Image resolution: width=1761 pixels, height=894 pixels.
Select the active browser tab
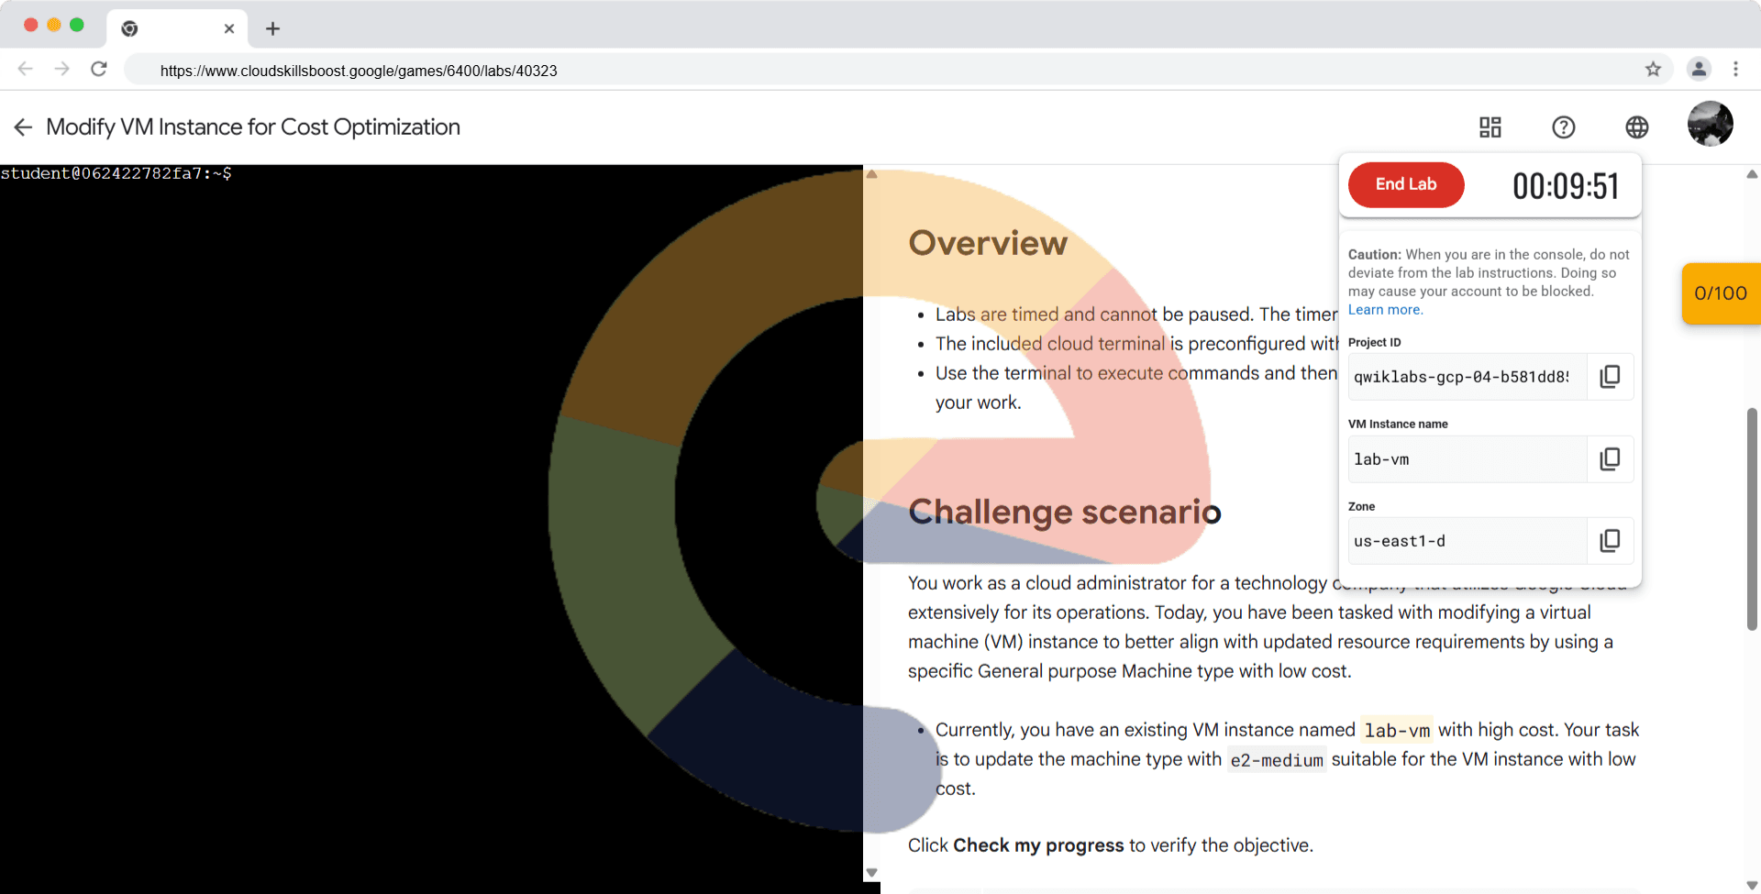pyautogui.click(x=177, y=28)
